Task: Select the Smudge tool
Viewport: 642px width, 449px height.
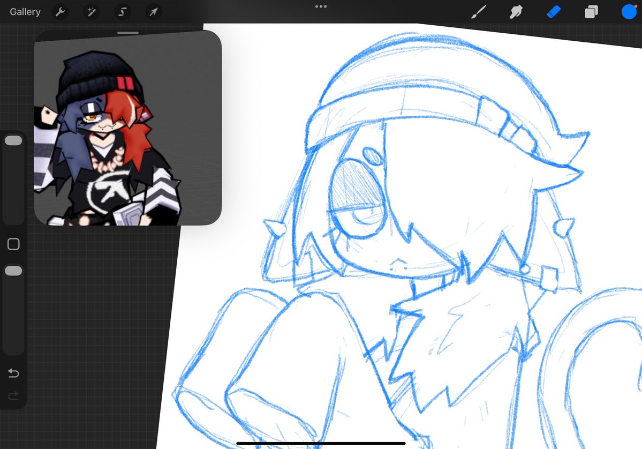Action: pos(516,12)
